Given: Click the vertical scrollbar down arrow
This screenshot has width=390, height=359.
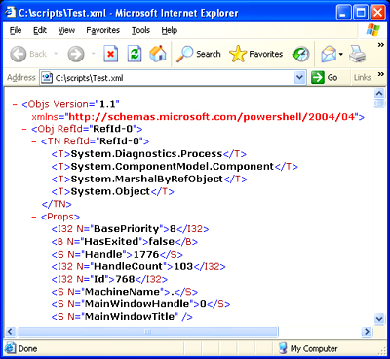Looking at the screenshot, I should coord(379,319).
